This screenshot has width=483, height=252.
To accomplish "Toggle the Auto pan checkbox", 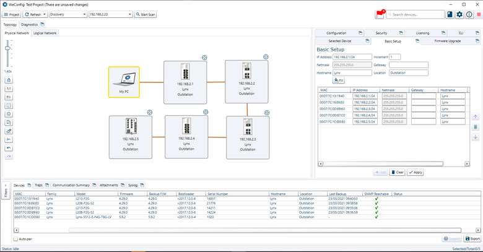I will click(15, 239).
